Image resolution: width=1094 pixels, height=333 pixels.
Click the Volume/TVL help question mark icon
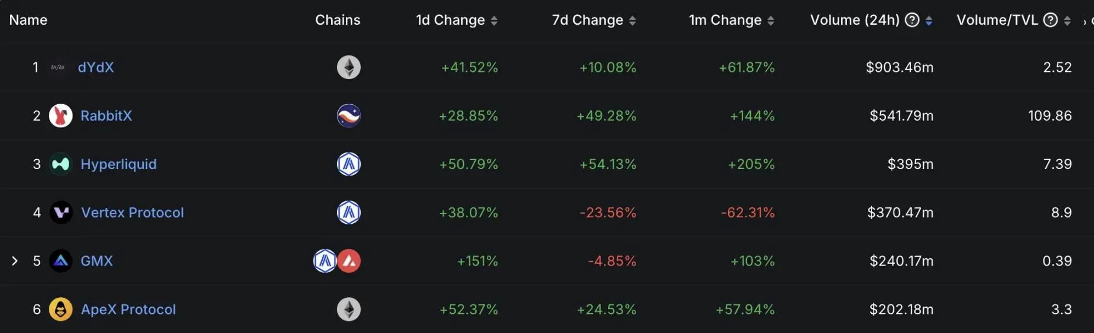pos(1050,20)
